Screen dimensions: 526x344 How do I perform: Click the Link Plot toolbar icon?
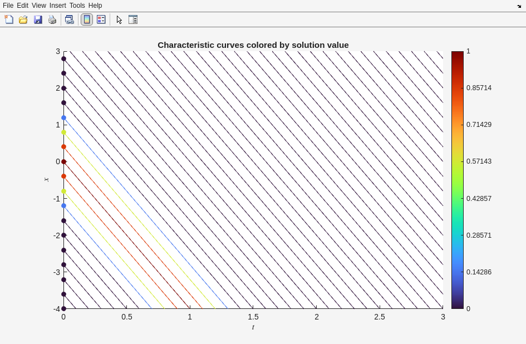(x=69, y=19)
